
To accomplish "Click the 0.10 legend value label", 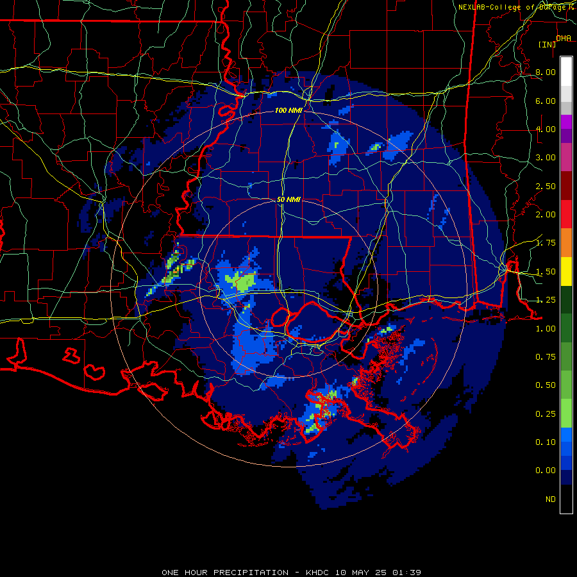I will [x=546, y=442].
